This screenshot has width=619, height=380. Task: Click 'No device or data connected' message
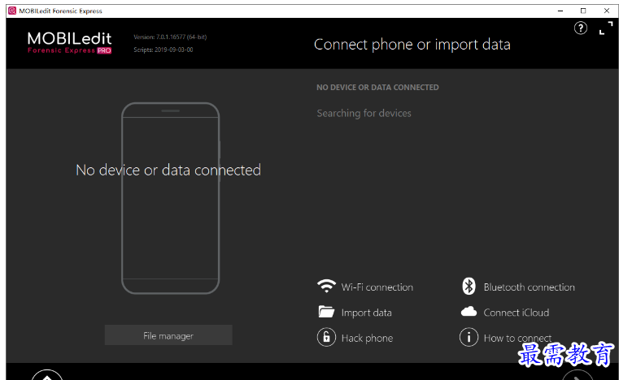[168, 170]
